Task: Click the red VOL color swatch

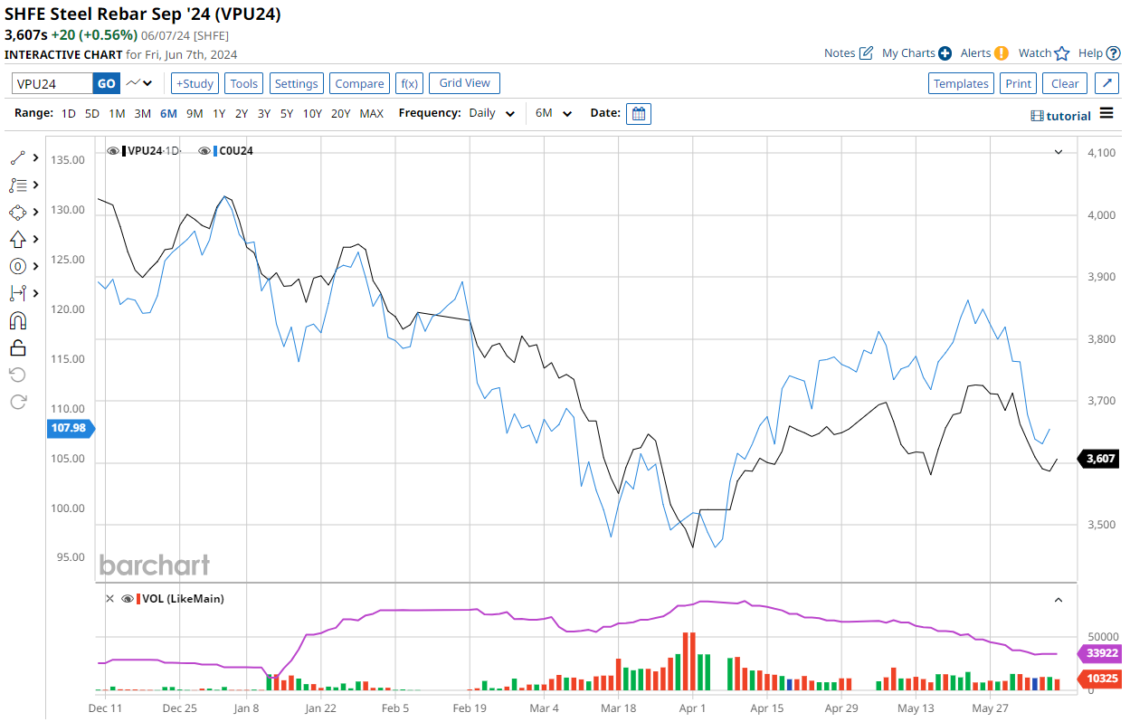Action: 138,599
